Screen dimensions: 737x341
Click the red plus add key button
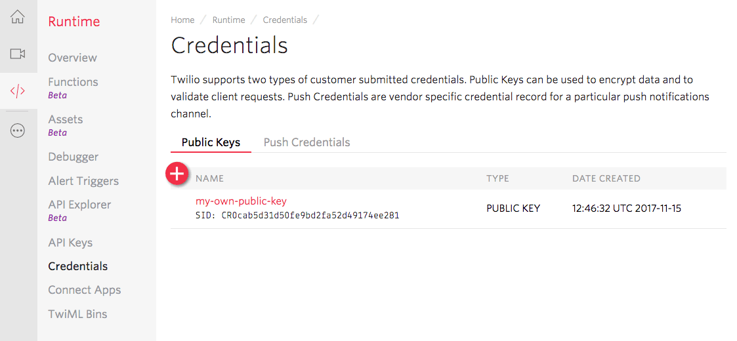click(177, 174)
